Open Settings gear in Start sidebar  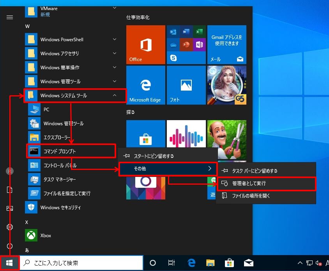coord(10,227)
